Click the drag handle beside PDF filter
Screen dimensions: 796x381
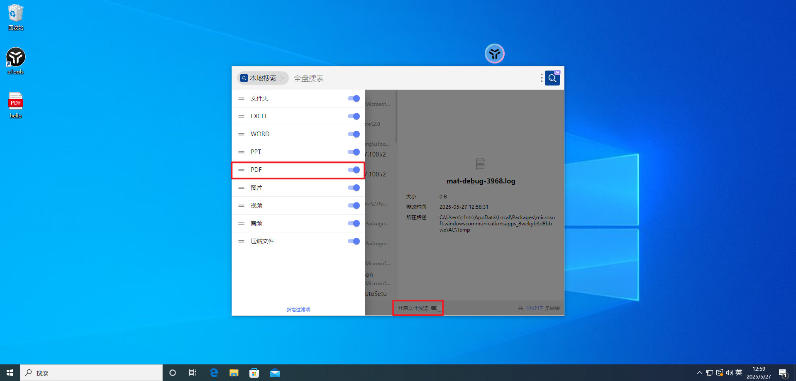coord(241,170)
